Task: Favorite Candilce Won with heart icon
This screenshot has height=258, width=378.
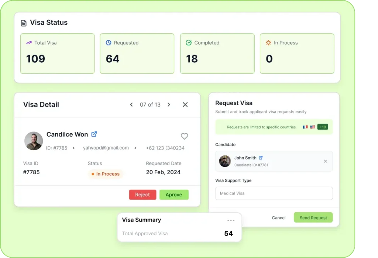Action: click(185, 136)
